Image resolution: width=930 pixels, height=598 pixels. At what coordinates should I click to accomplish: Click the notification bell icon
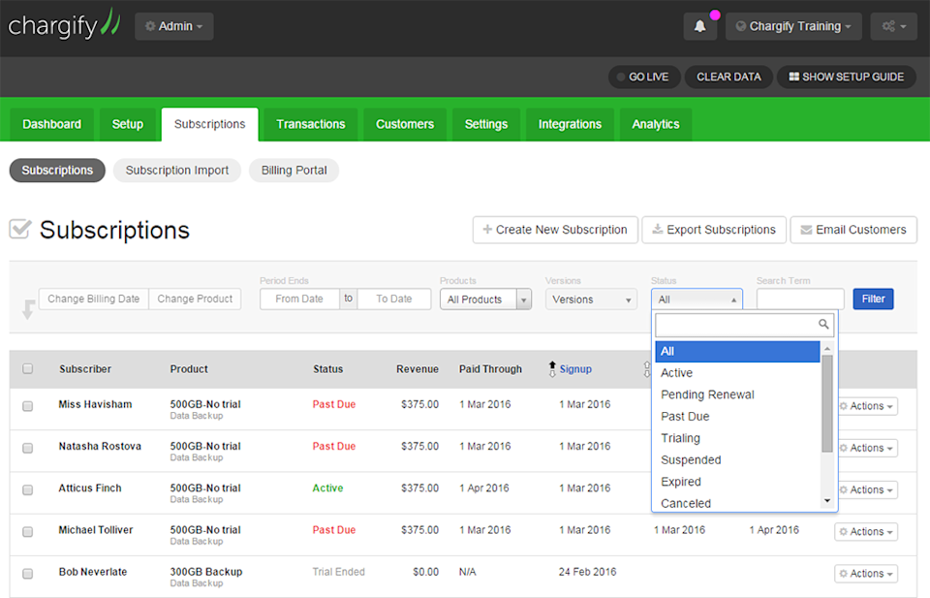[699, 27]
